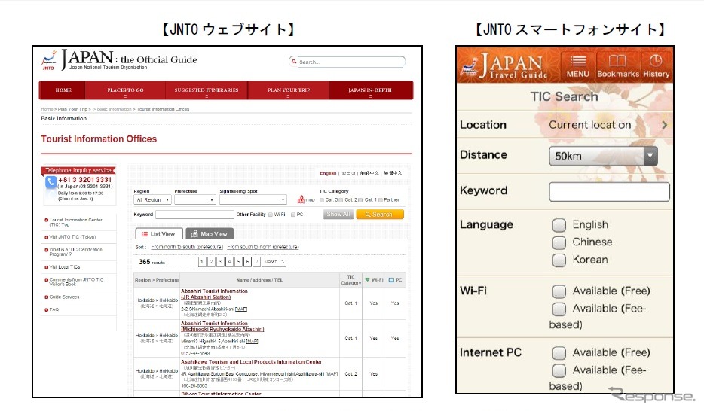The width and height of the screenshot is (704, 411).
Task: Open the SUGGESTED ITINERARIES menu
Action: pyautogui.click(x=207, y=90)
